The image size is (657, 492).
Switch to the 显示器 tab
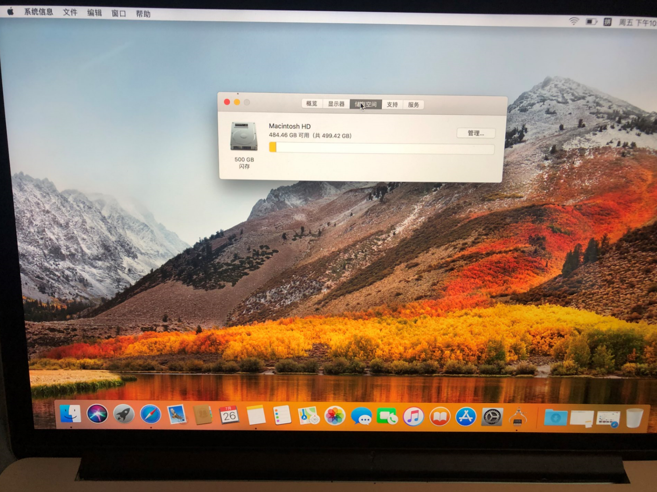[336, 104]
